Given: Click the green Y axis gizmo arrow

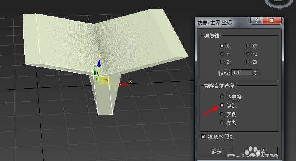Looking at the screenshot, I should pyautogui.click(x=95, y=72).
